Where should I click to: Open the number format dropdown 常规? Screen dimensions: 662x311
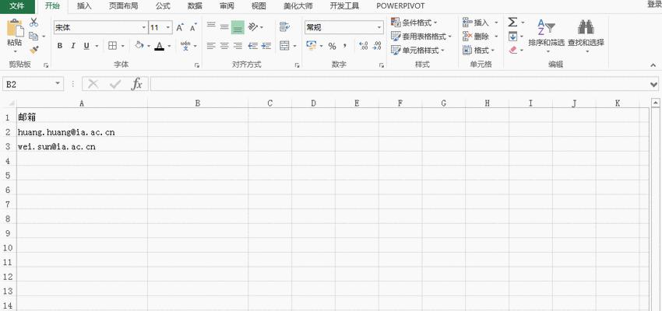click(x=379, y=28)
